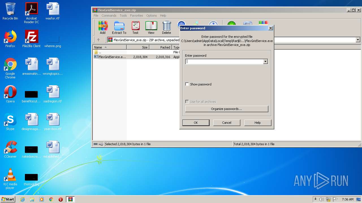Screen dimensions: 362x203
Task: Click the WinRAR taskbar button
Action: 70,199
